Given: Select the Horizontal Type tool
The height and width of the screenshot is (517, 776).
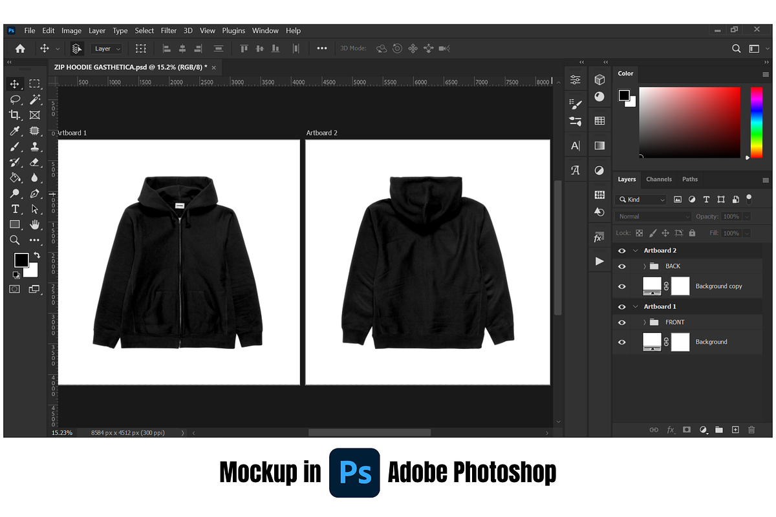Looking at the screenshot, I should pyautogui.click(x=15, y=209).
